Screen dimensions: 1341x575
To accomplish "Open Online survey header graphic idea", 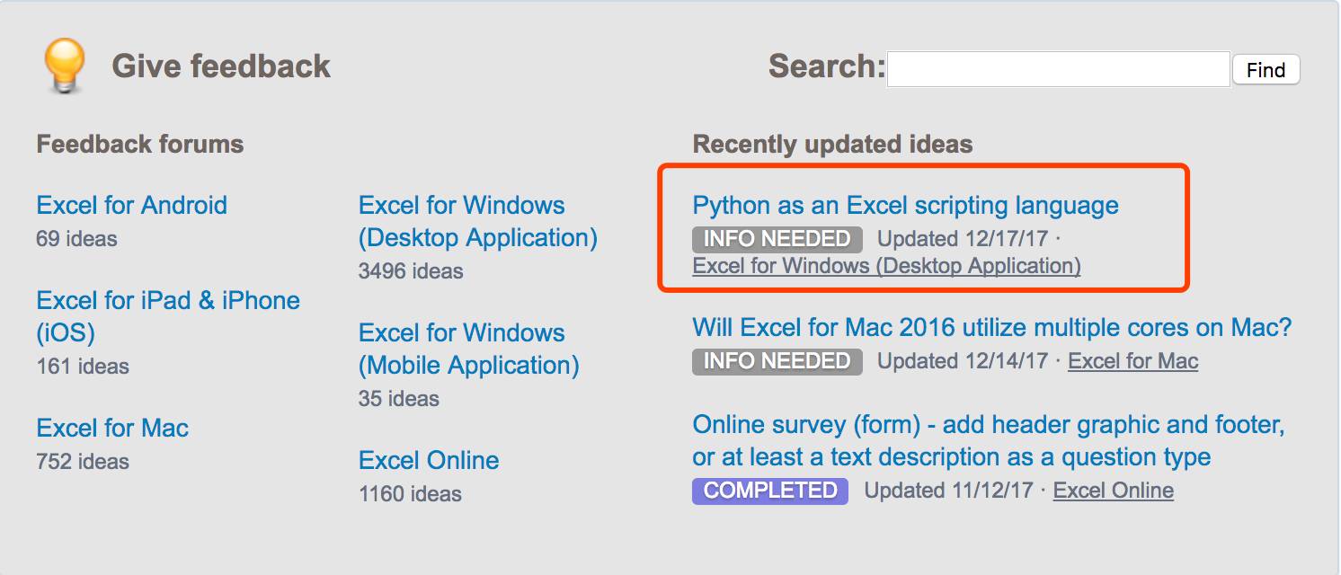I will [x=988, y=440].
